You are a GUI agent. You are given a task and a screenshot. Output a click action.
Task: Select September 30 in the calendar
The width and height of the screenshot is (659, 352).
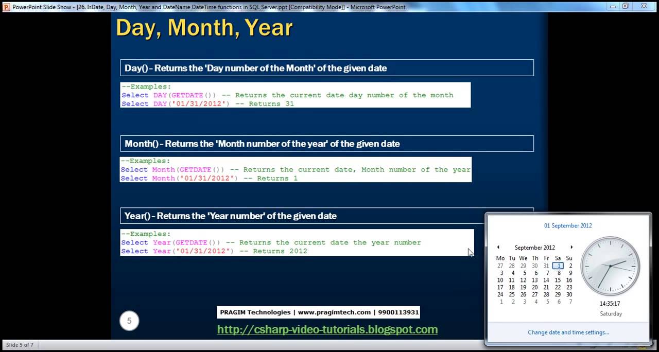(x=569, y=295)
